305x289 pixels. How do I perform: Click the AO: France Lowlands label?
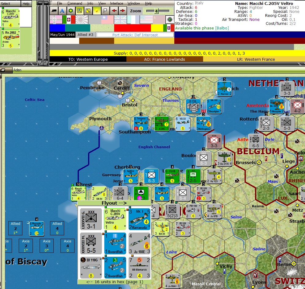click(164, 59)
